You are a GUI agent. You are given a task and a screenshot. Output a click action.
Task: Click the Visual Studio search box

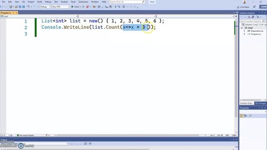point(127,2)
